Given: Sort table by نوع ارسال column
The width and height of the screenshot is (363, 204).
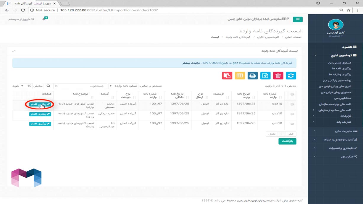Looking at the screenshot, I should tap(201, 95).
